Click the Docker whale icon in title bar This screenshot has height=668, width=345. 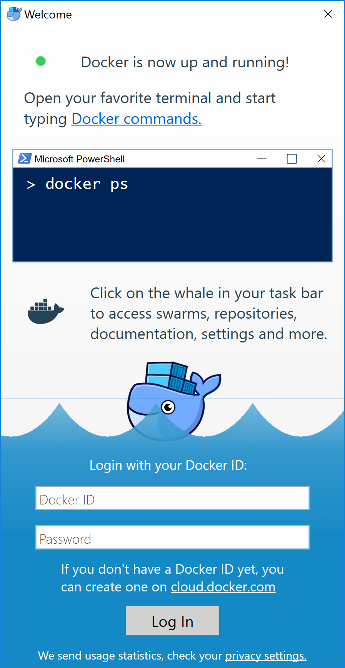[x=14, y=14]
